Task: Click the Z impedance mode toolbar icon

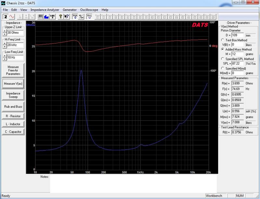Action: (x=6, y=16)
